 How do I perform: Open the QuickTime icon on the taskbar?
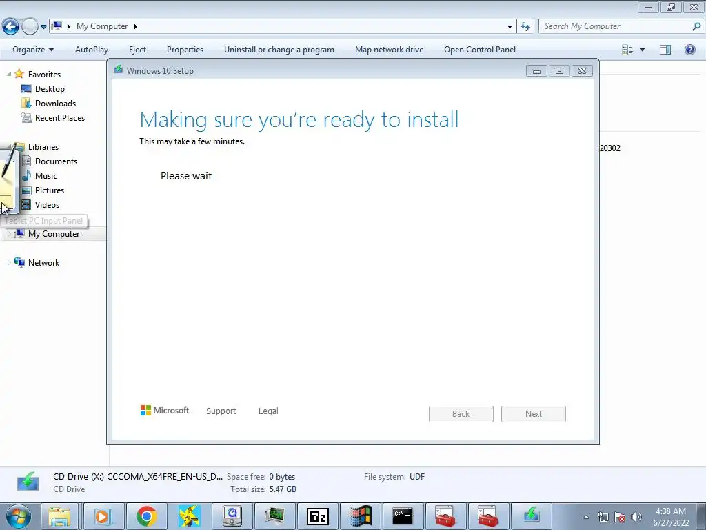tap(232, 516)
